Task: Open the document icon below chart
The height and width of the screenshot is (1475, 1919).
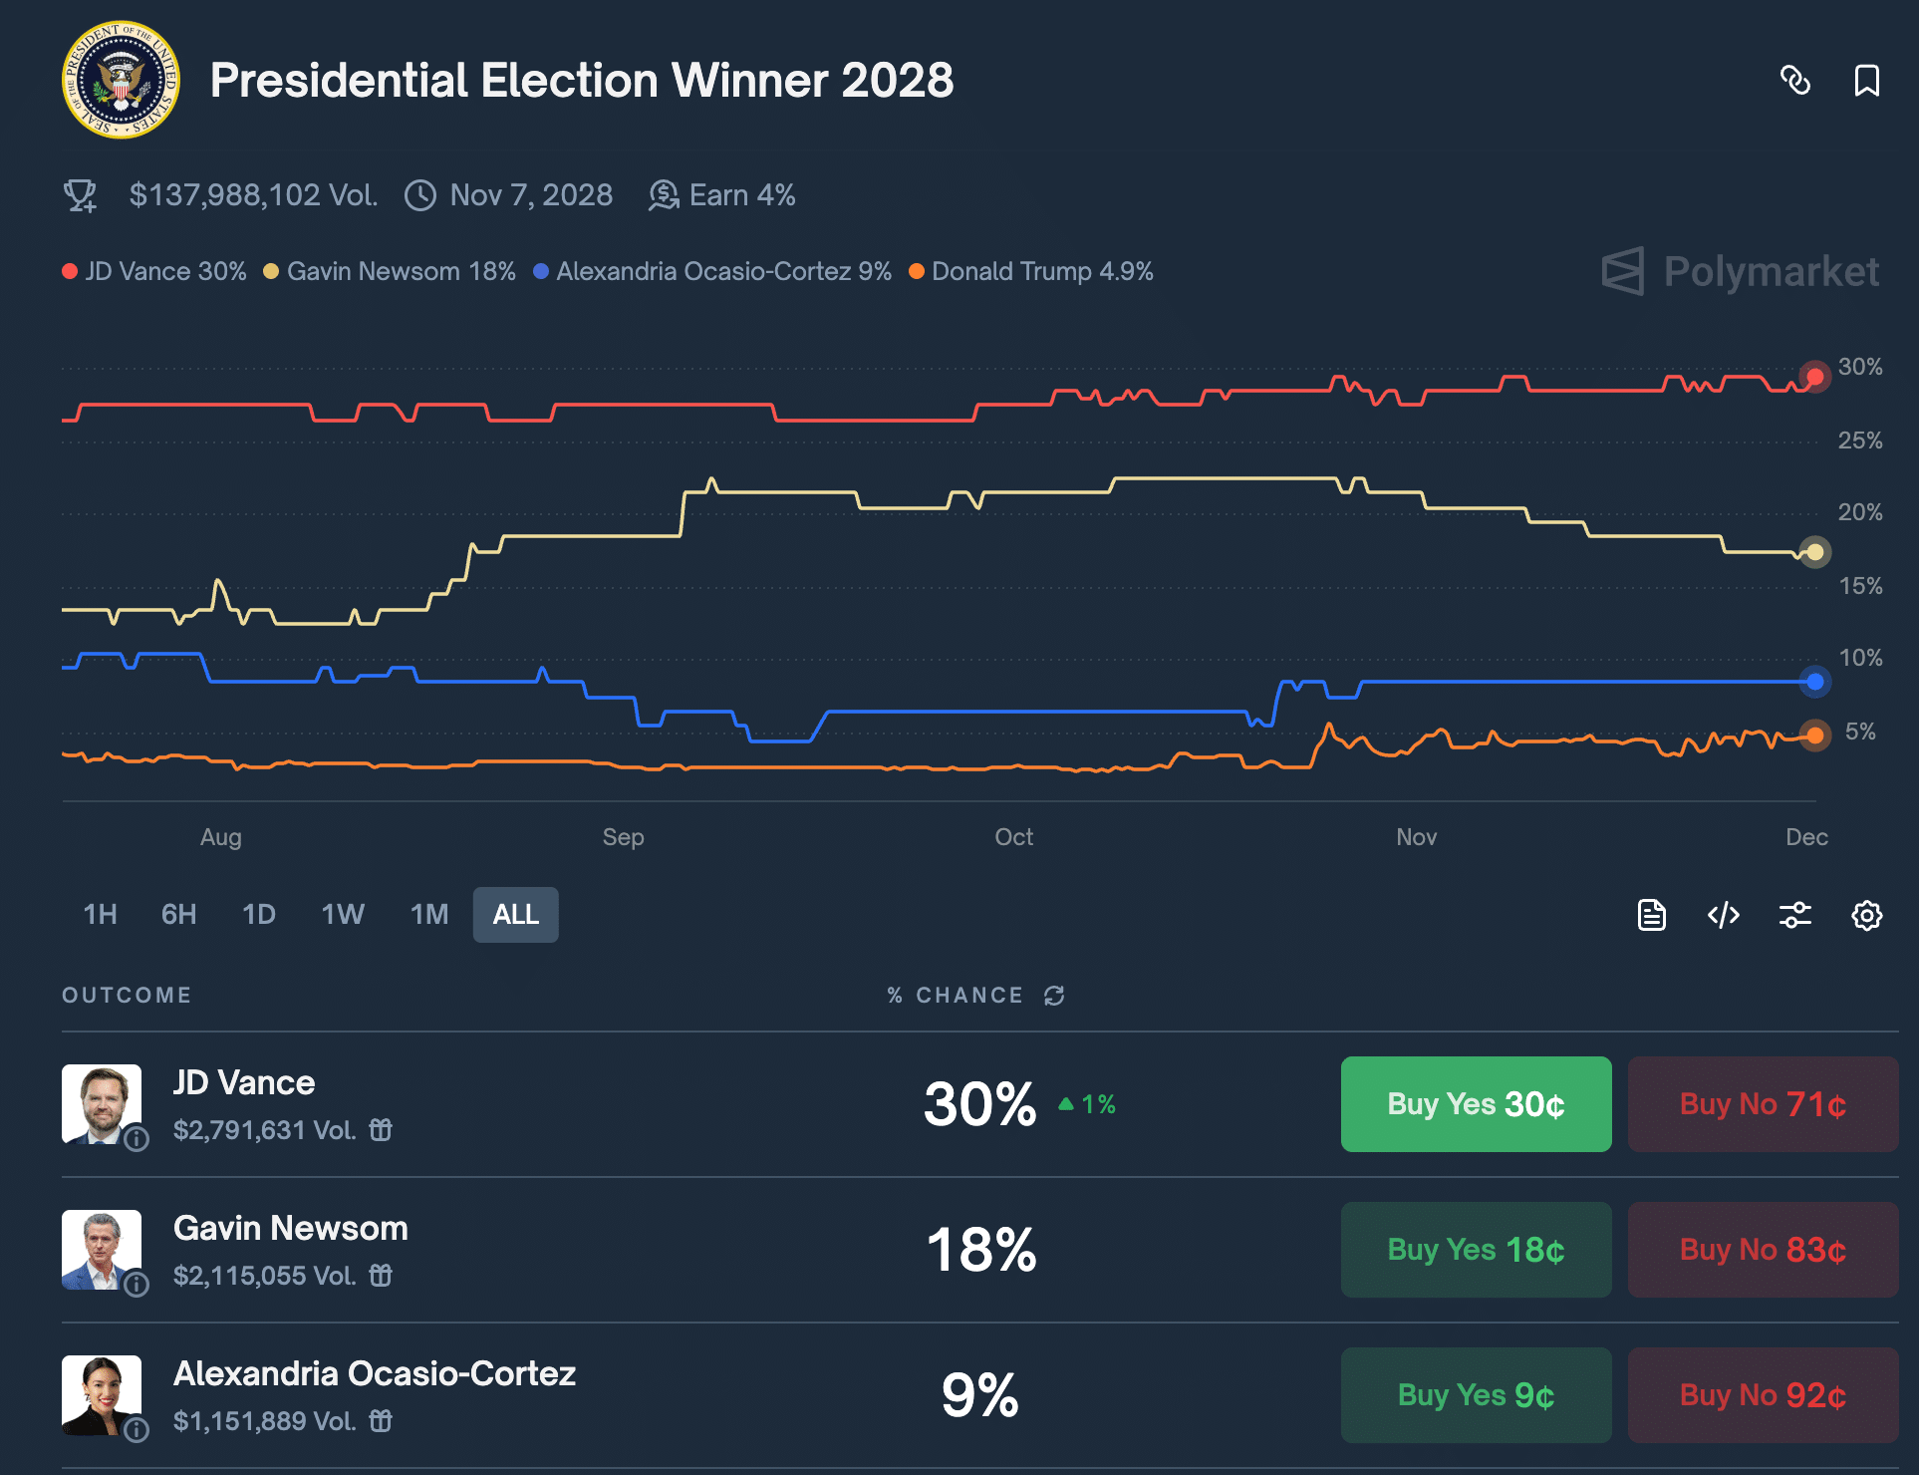Action: [x=1651, y=915]
